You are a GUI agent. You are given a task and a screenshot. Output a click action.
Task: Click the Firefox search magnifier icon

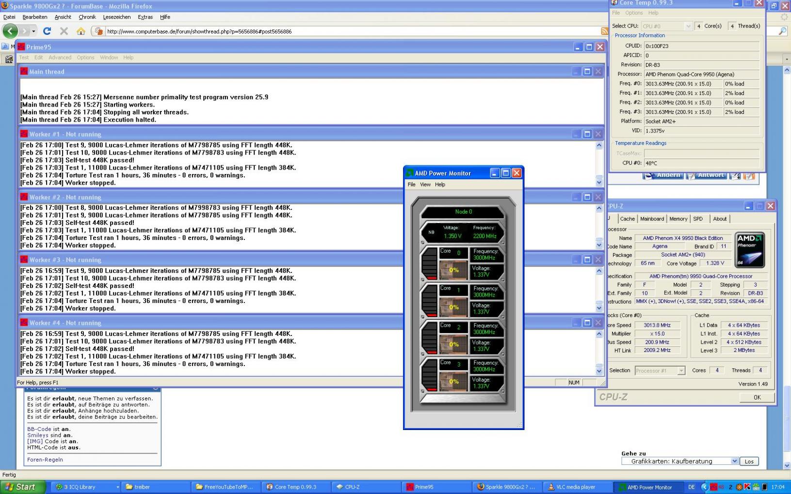[x=782, y=31]
